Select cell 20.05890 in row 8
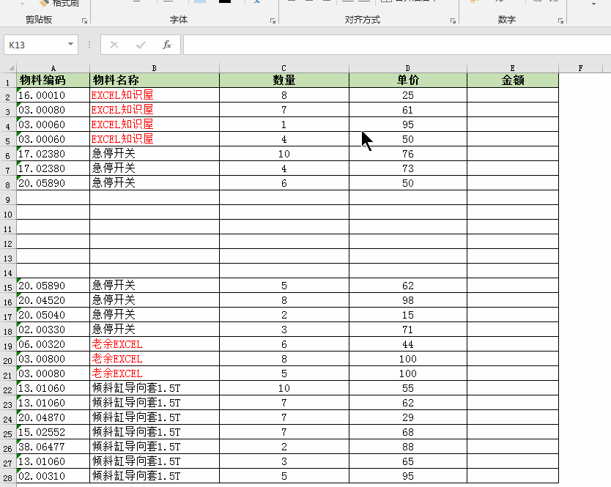The width and height of the screenshot is (611, 487). (53, 183)
